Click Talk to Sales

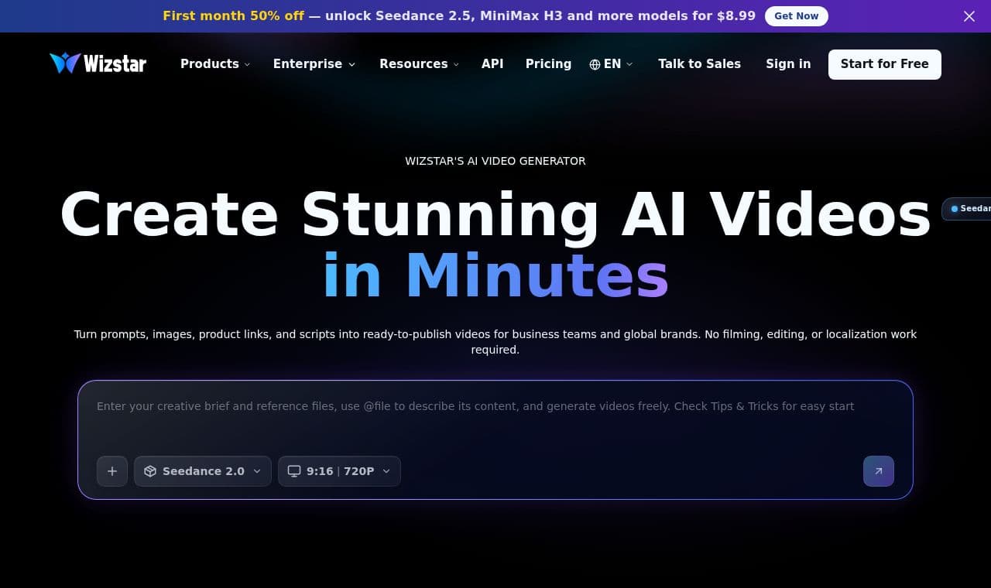coord(699,64)
